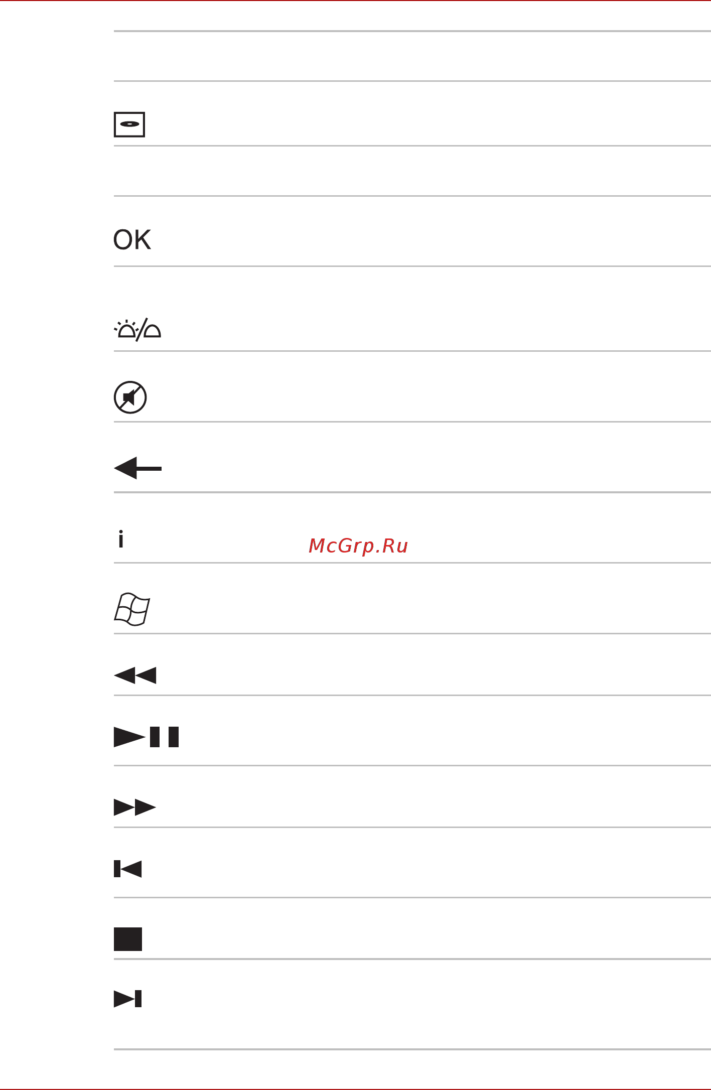Click the arrowhead of the back arrow
The width and height of the screenshot is (711, 1090).
pos(125,468)
